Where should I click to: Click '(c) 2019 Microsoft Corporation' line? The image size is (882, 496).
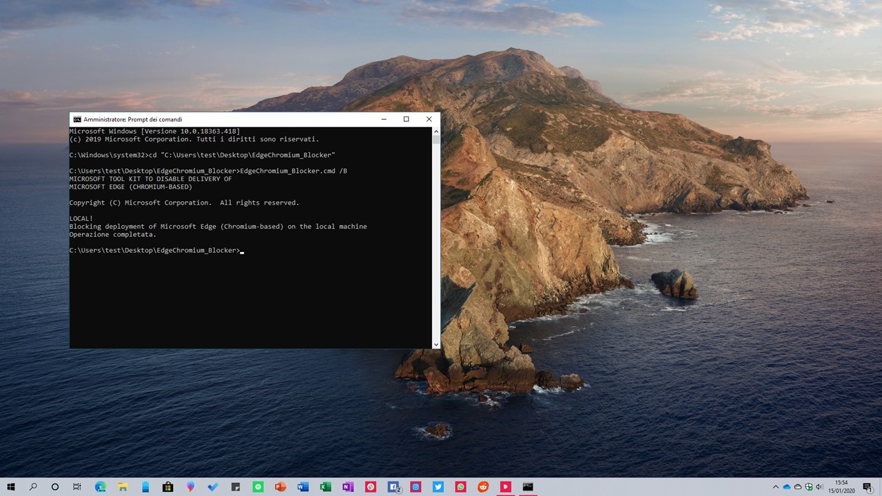tap(194, 139)
